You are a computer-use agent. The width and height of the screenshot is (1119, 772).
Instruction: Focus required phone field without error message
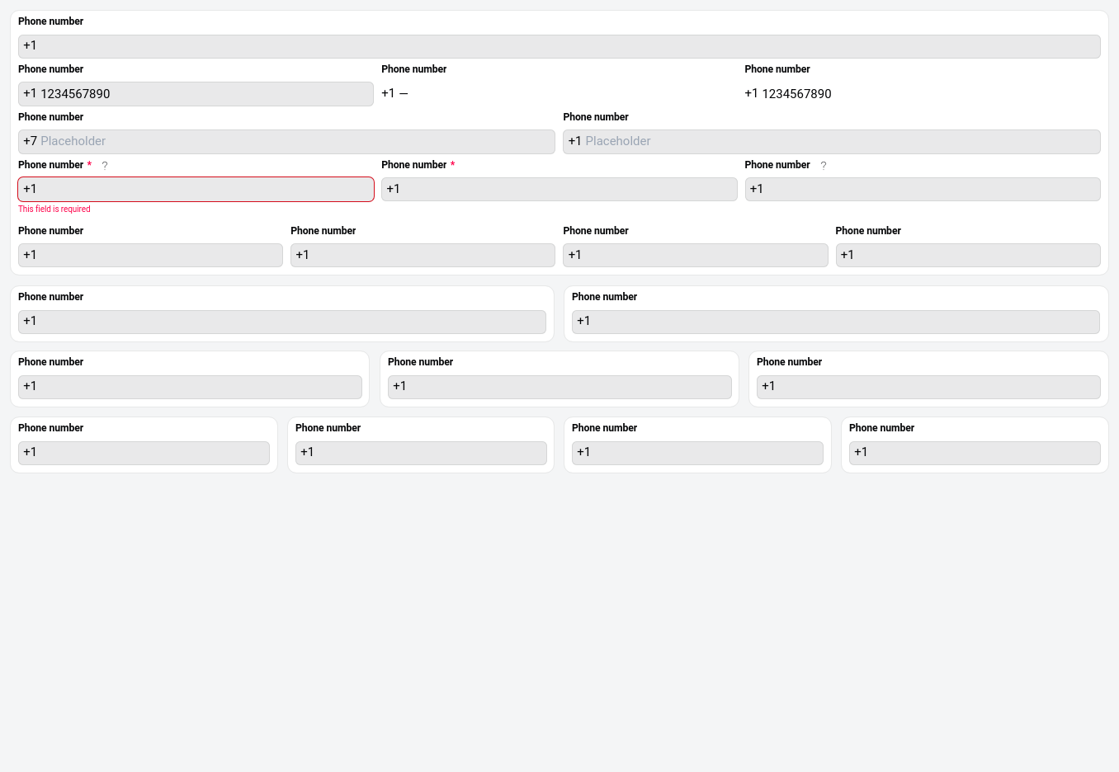[559, 189]
